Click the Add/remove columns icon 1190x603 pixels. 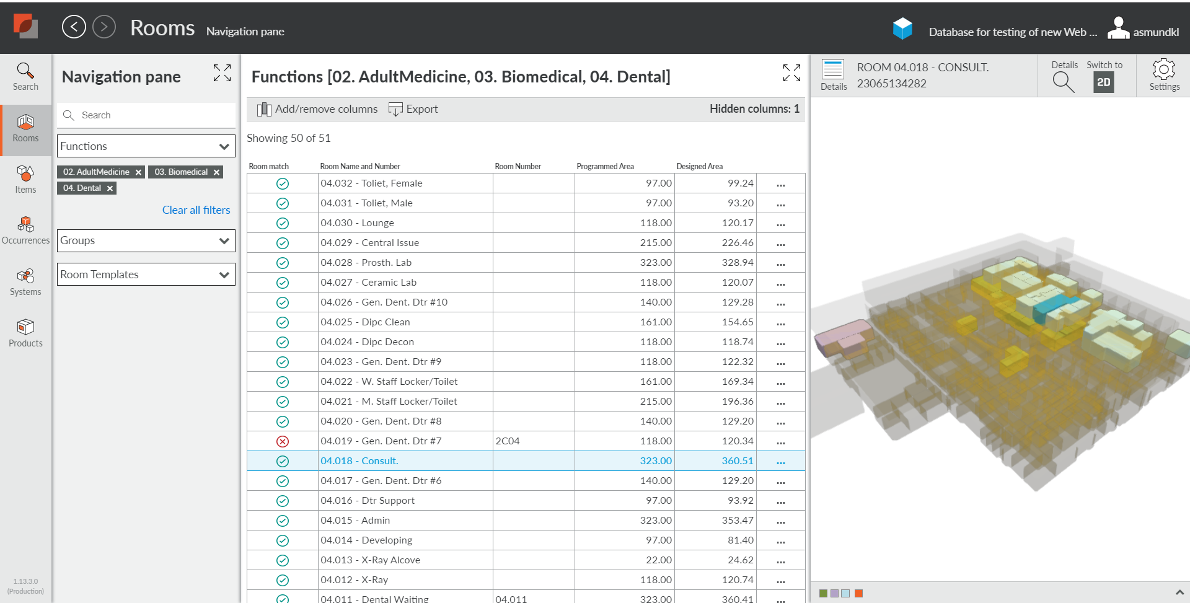[x=264, y=108]
